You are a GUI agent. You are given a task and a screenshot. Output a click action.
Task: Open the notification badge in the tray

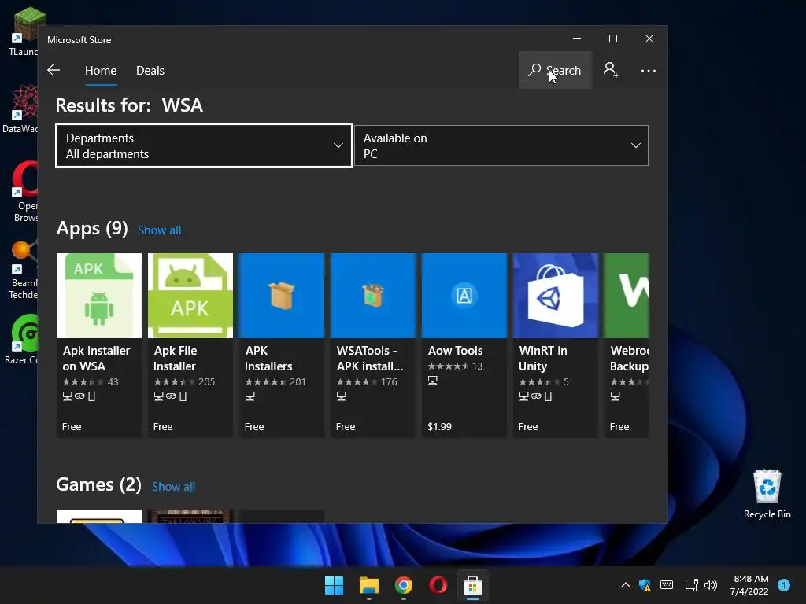point(784,585)
